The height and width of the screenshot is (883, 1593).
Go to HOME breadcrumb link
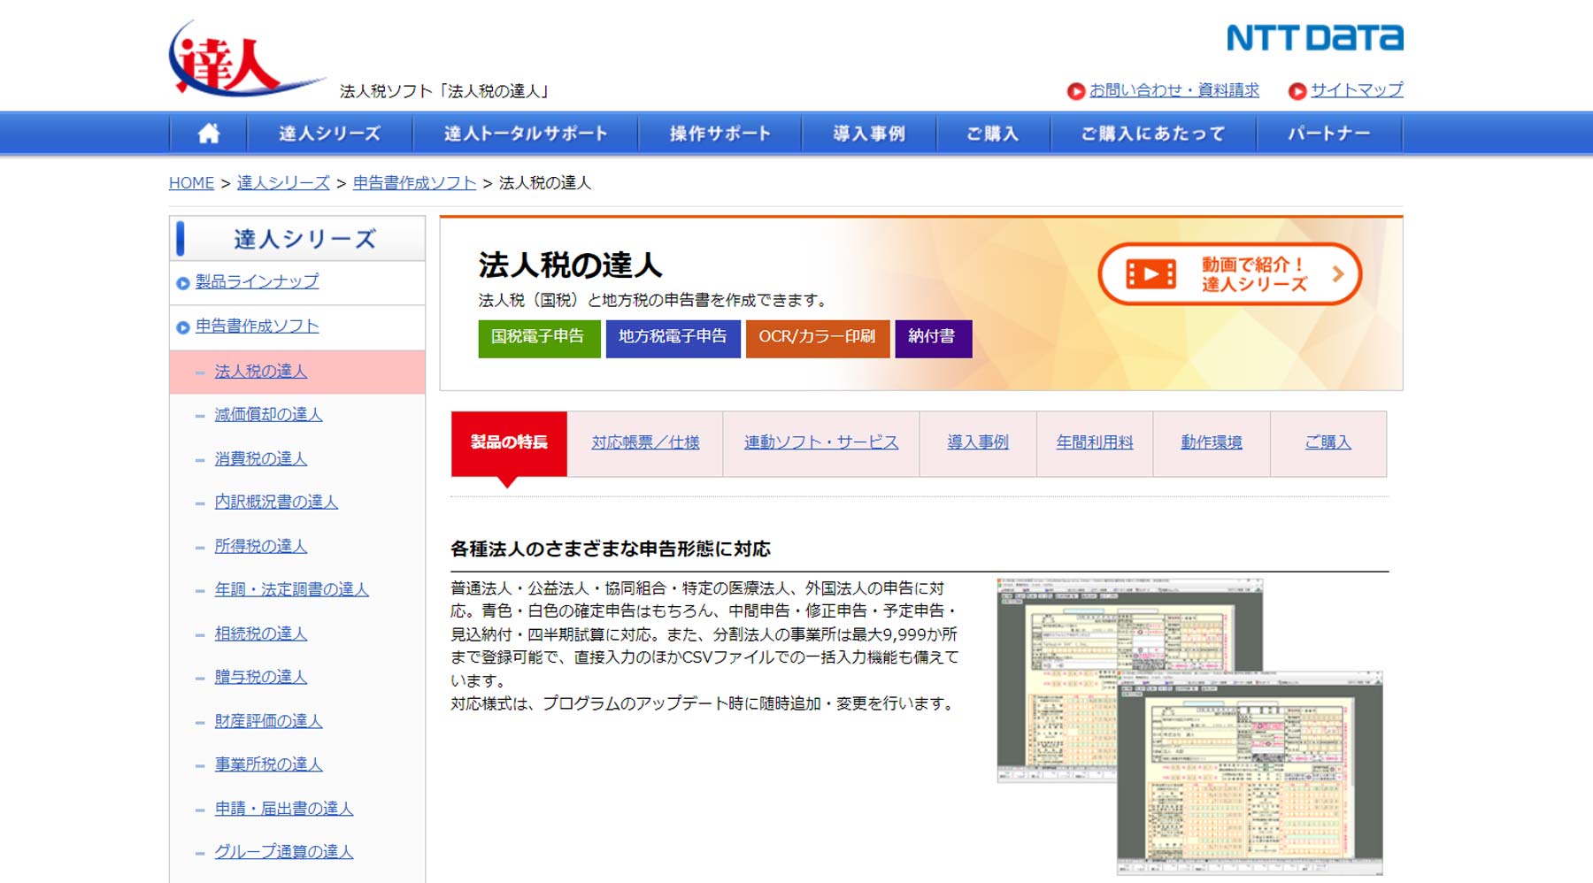[191, 183]
